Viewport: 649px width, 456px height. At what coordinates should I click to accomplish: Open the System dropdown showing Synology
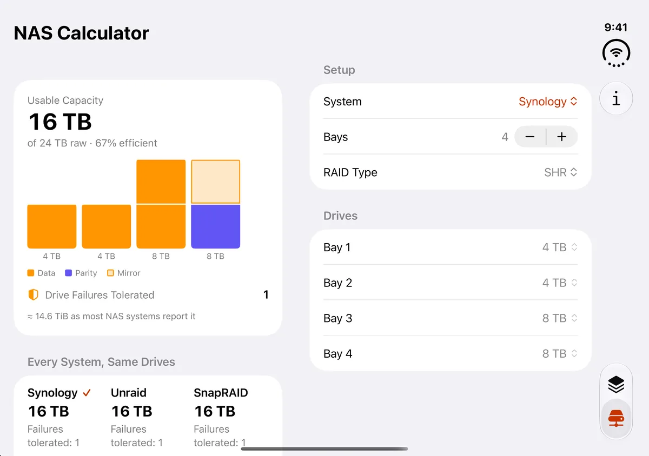tap(548, 102)
